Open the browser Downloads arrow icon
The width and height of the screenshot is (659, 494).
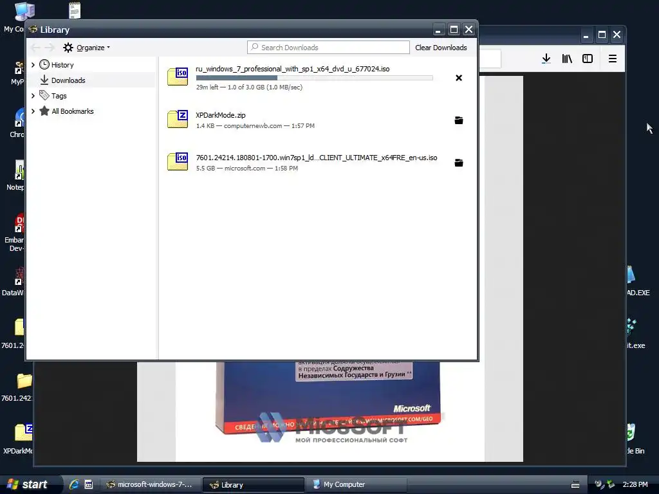click(x=546, y=59)
